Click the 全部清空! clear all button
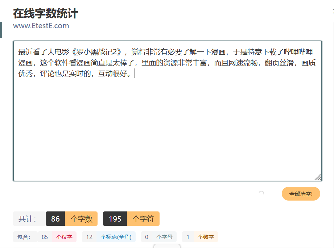Screen dimensions: 334x248 pyautogui.click(x=301, y=194)
